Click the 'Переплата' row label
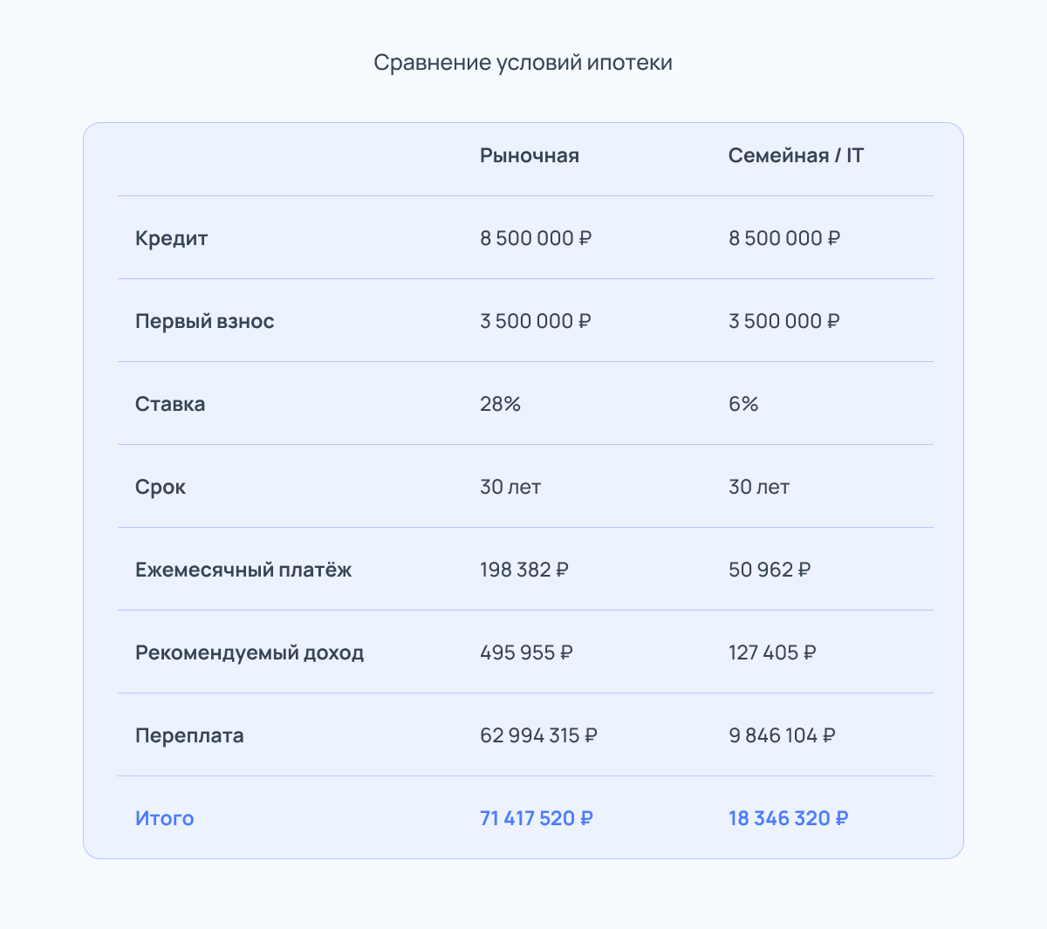Image resolution: width=1047 pixels, height=929 pixels. [x=189, y=735]
